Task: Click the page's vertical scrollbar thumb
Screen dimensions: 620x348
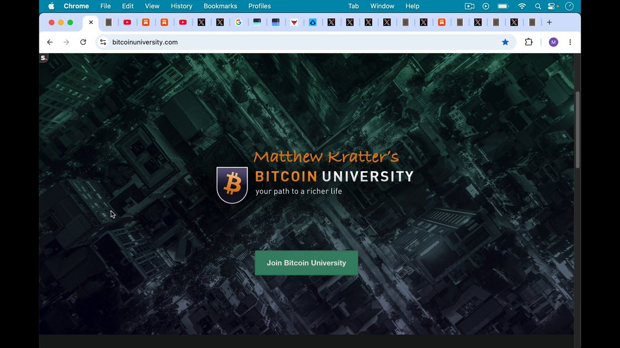Action: coord(578,129)
